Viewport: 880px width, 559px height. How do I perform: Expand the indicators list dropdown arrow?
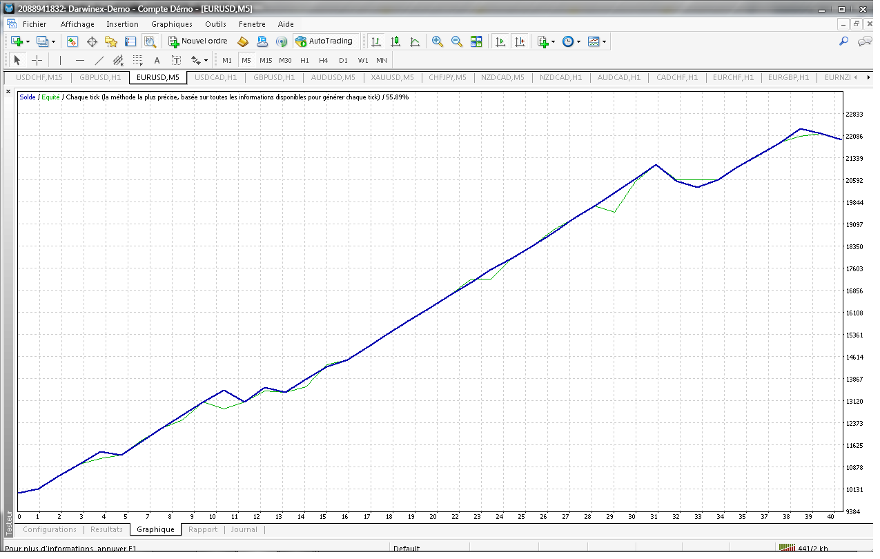click(554, 42)
